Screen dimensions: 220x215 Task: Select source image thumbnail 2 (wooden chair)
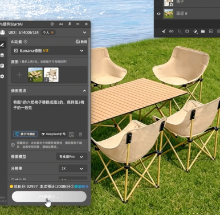51,75
